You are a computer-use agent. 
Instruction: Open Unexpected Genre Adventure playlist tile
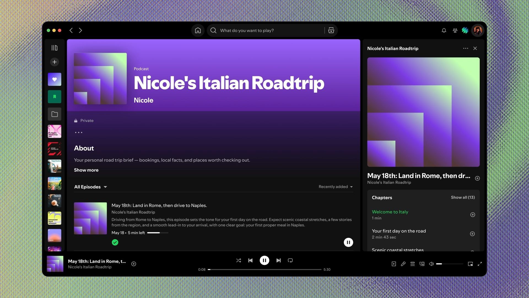point(55,218)
